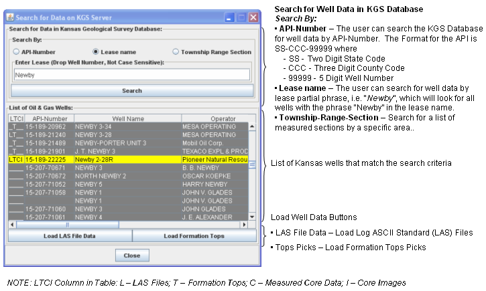
Task: Select row with API 15-207-71058
Action: click(x=128, y=193)
